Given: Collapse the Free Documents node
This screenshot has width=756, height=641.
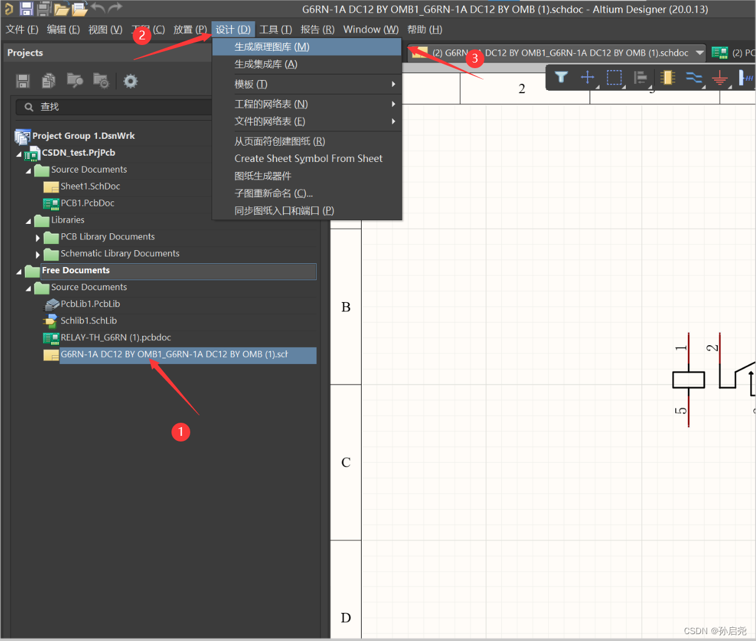Looking at the screenshot, I should (19, 271).
